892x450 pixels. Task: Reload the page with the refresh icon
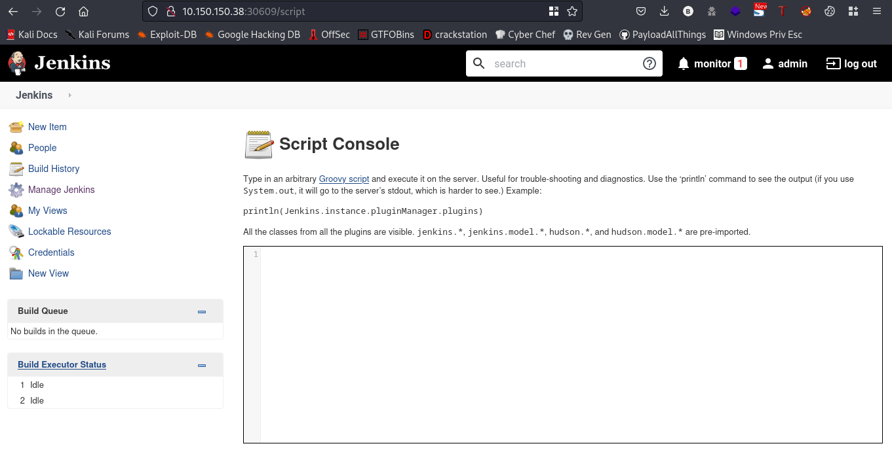tap(60, 11)
